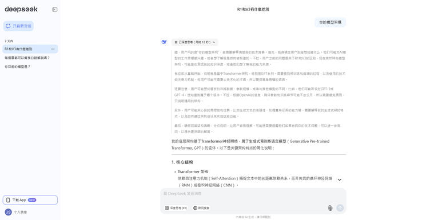Focus the 给 DeepSeek 发送消息 input box
The width and height of the screenshot is (446, 220).
253,194
